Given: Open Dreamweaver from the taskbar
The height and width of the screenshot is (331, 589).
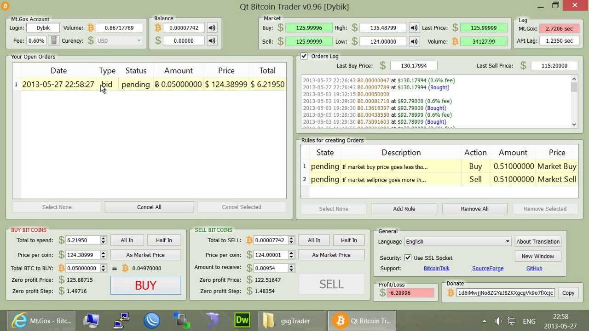Looking at the screenshot, I should coord(242,321).
